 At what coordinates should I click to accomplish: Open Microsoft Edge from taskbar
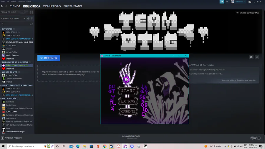[78, 146]
